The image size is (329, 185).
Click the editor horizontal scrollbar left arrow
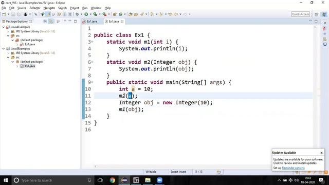click(x=95, y=166)
